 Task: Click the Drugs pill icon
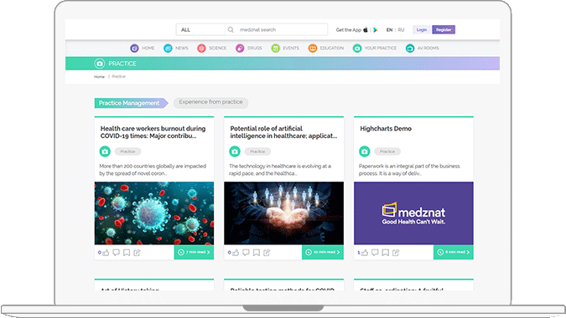(240, 48)
